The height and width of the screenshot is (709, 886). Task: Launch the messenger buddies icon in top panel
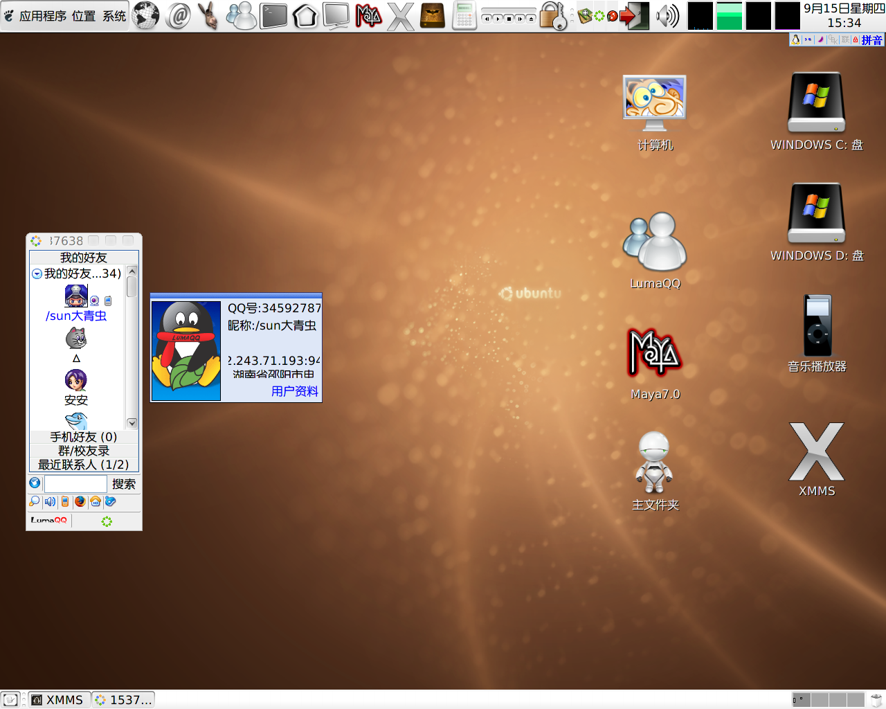click(x=241, y=15)
